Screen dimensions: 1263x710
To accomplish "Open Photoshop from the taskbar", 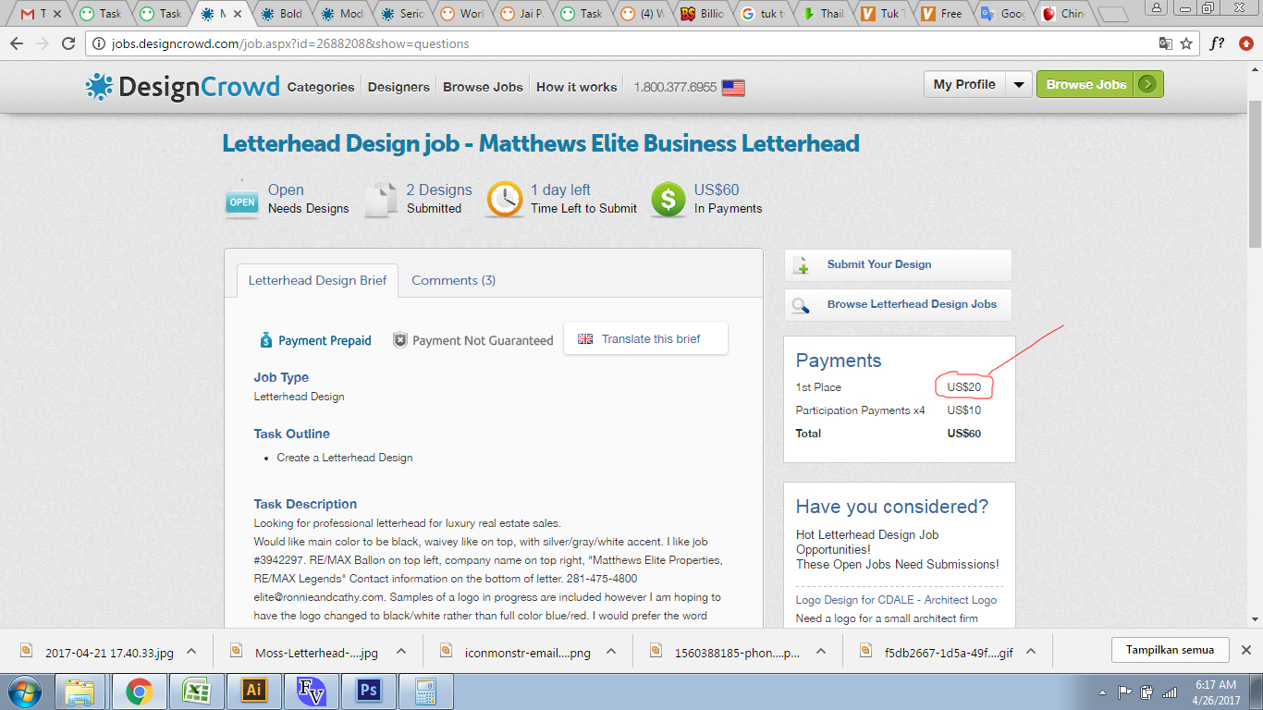I will click(369, 691).
